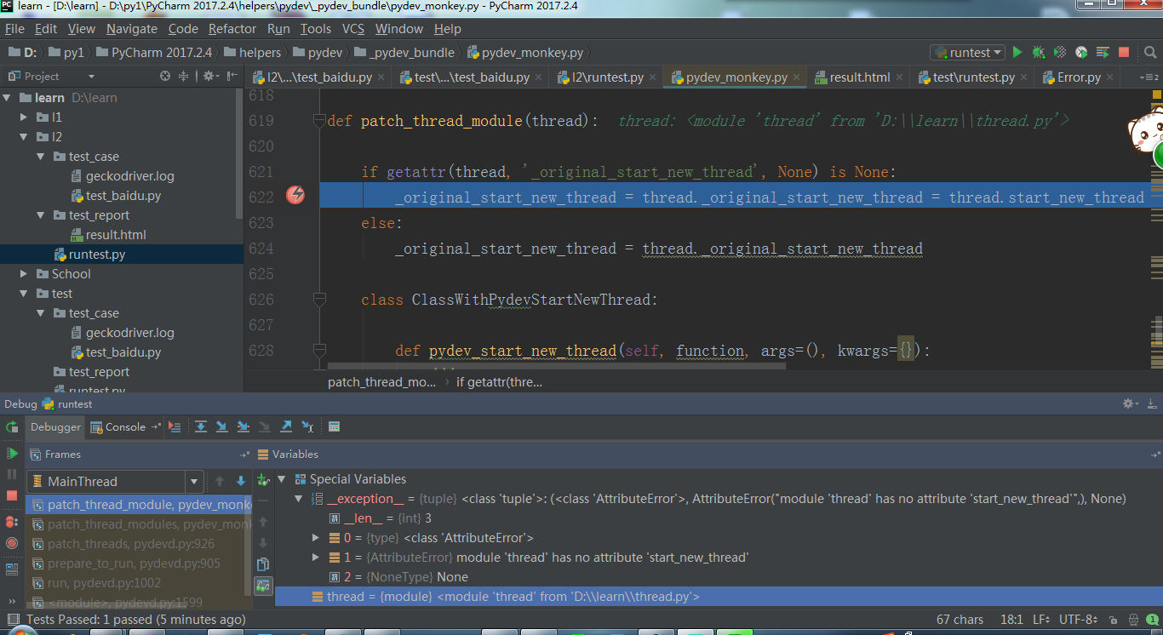This screenshot has height=635, width=1163.
Task: Open the runtest run configuration dropdown
Action: [x=968, y=53]
